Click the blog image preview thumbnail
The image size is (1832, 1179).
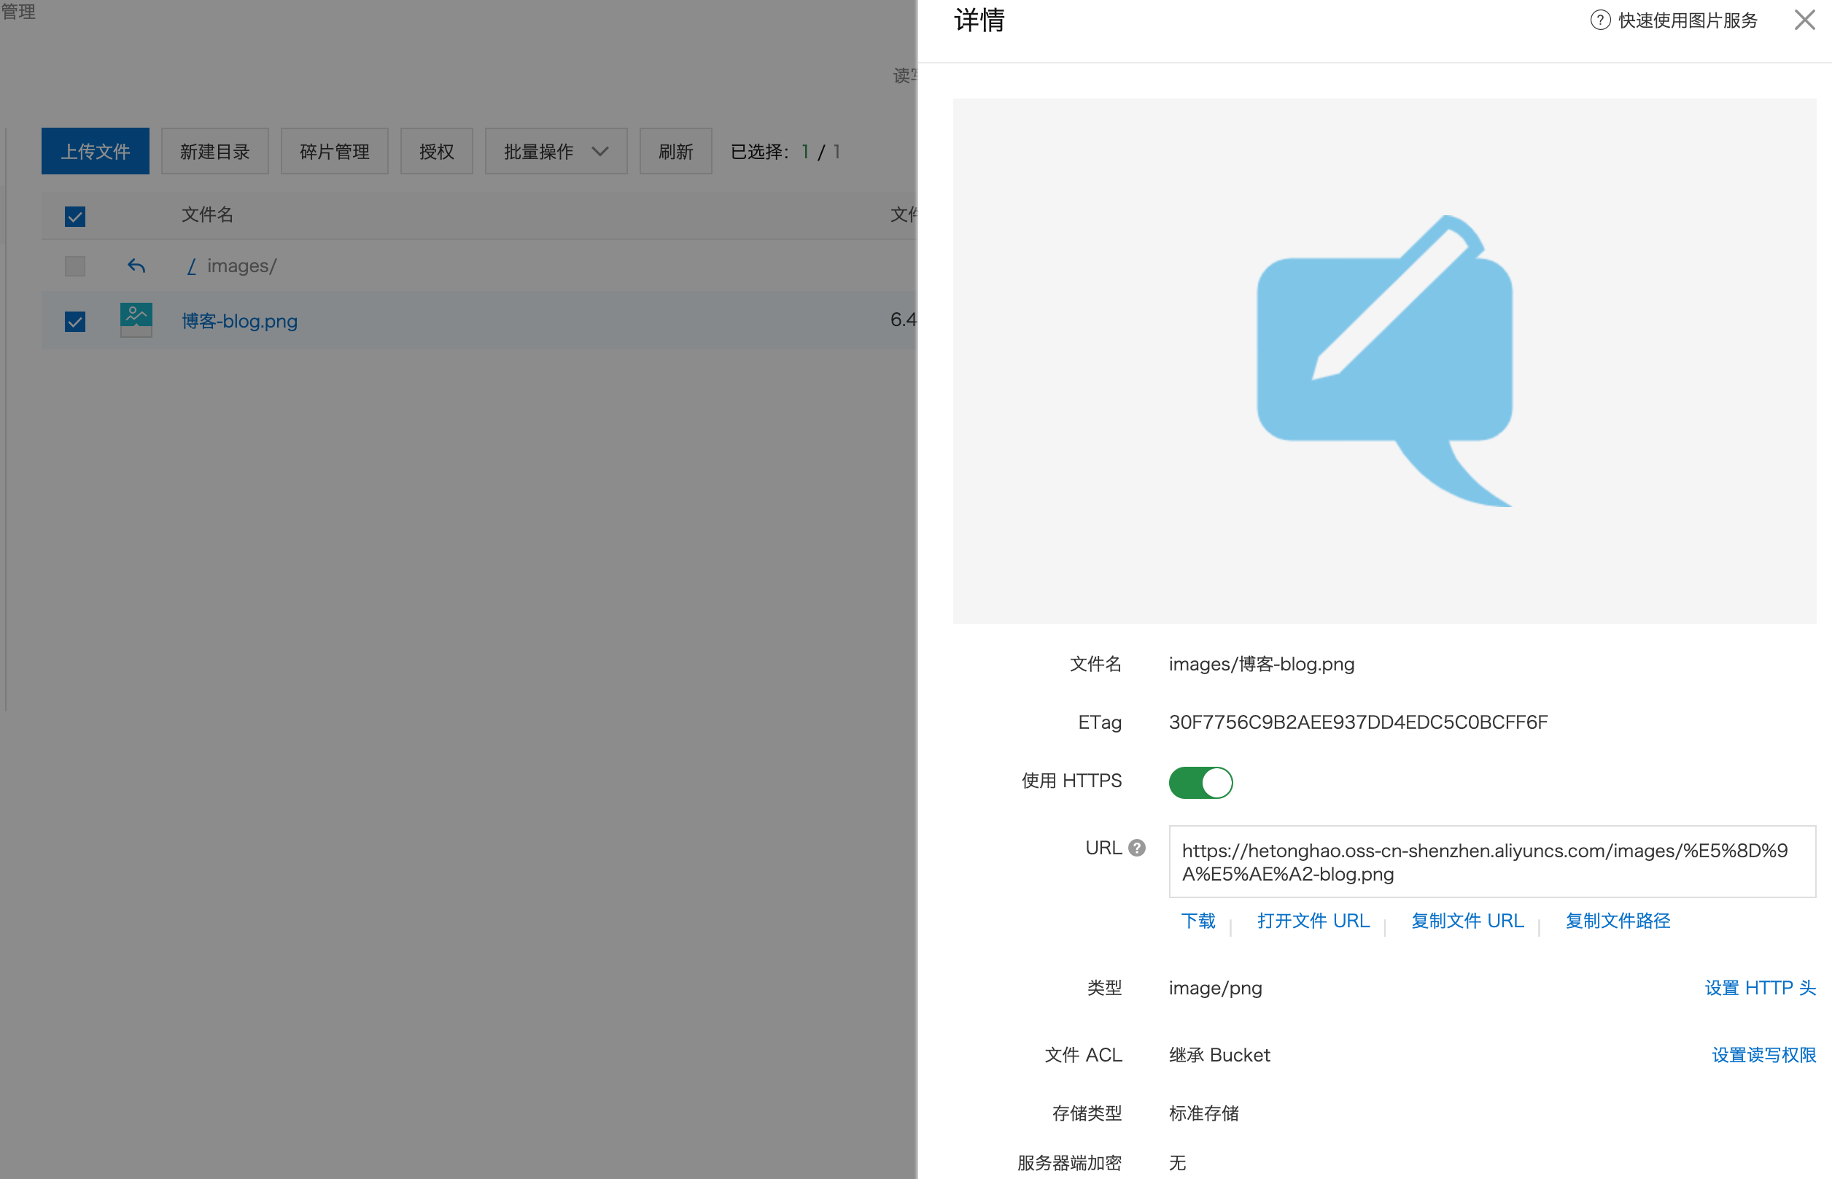1384,360
